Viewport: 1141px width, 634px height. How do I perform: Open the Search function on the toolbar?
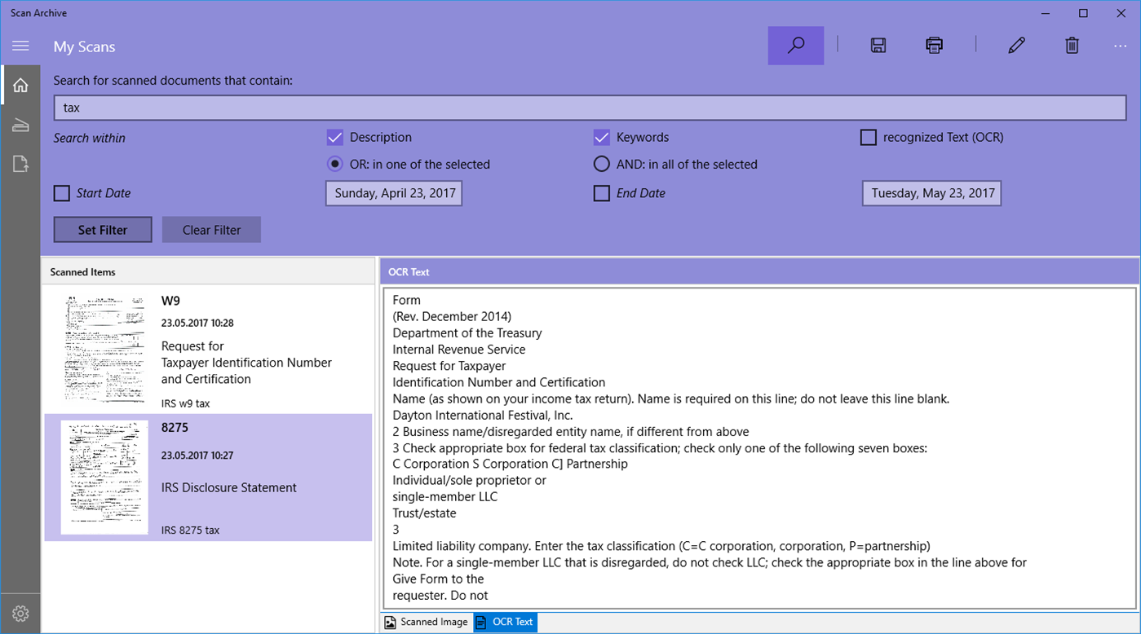(795, 45)
